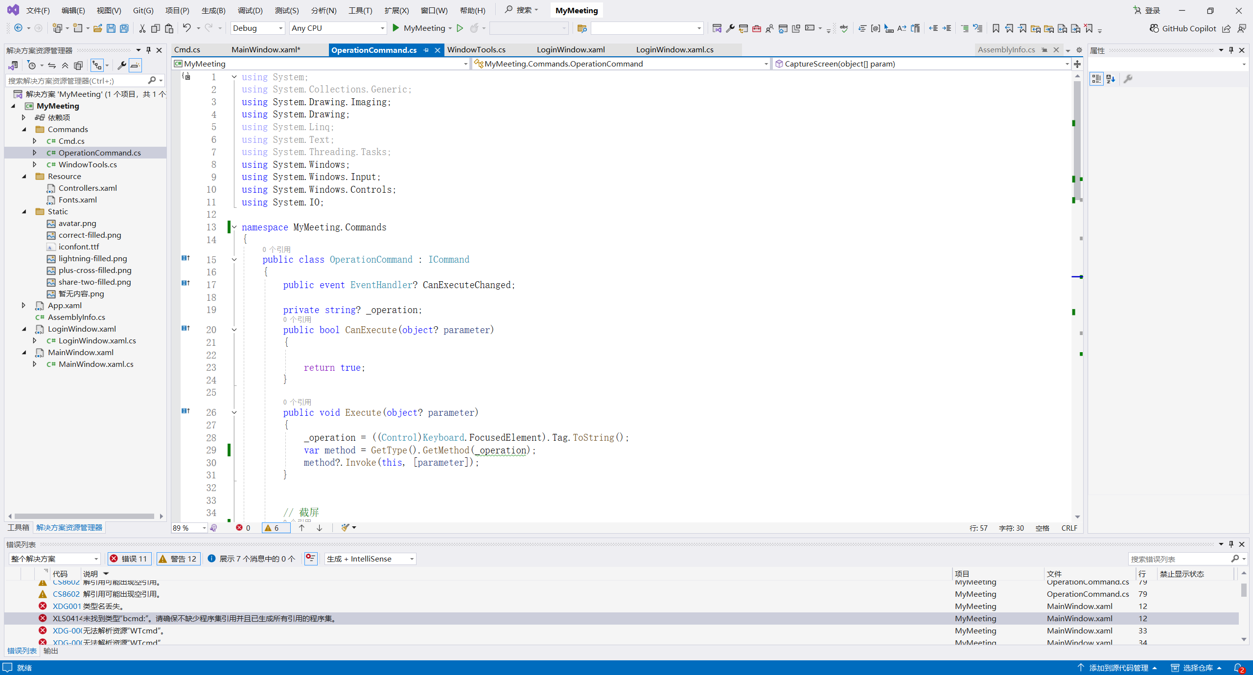Open the Debug configuration dropdown
Screen dimensions: 1253x675
[258, 28]
